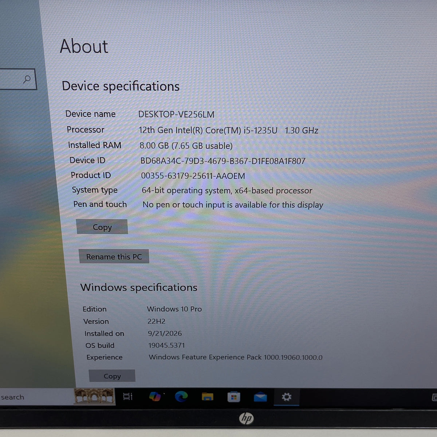Screen dimensions: 437x437
Task: Select the Device ID value BD68A34C
Action: [x=223, y=161]
